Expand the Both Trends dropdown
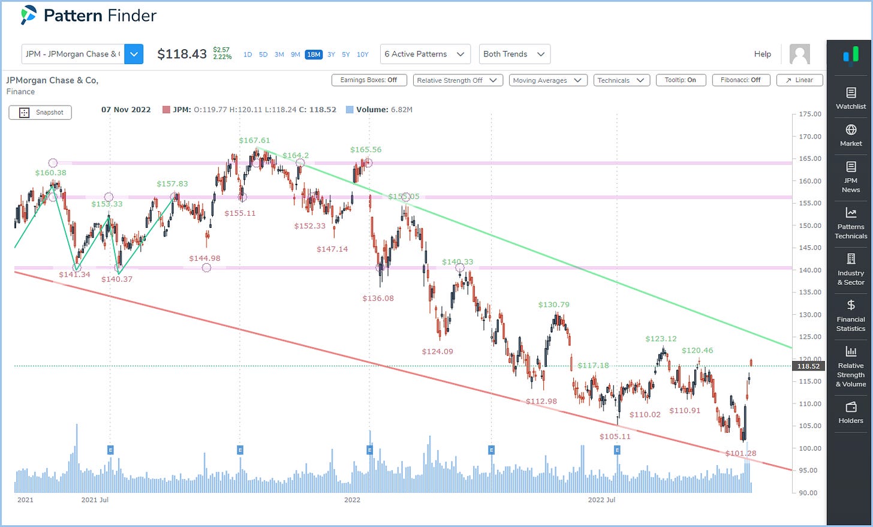 coord(514,54)
